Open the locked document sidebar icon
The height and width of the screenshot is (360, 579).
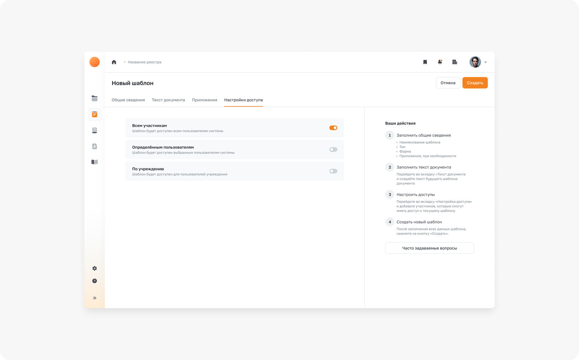[94, 146]
